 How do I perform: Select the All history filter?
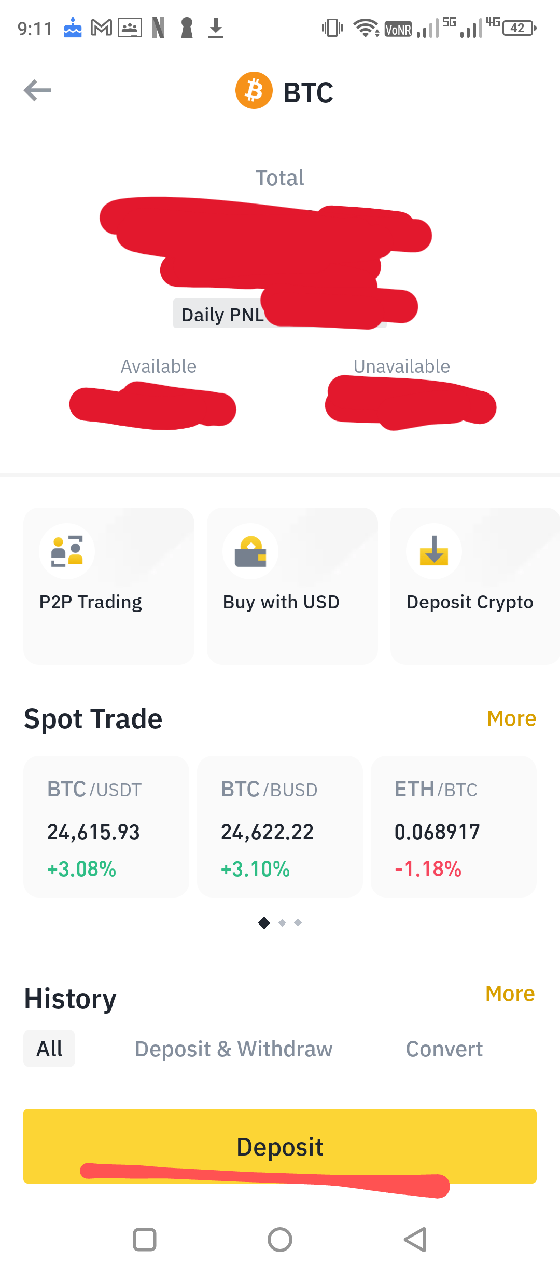(x=49, y=1049)
